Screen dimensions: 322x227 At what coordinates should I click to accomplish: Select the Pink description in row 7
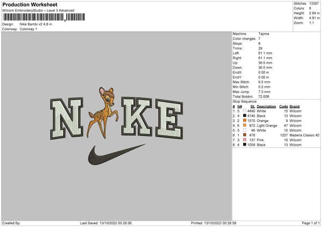click(260, 140)
